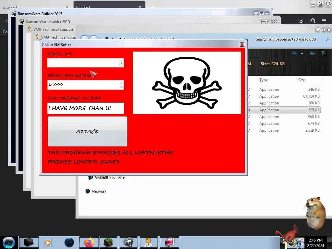332x249 pixels.
Task: Open the Windows Start orb
Action: [x=8, y=243]
